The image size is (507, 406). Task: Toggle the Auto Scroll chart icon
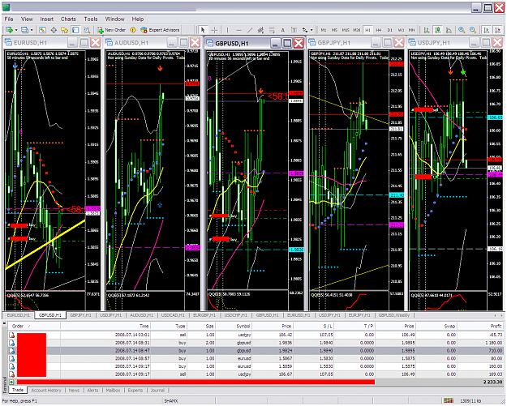pos(486,30)
